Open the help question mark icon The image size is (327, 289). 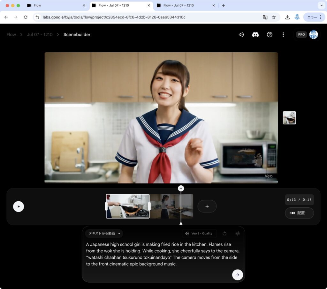(270, 34)
